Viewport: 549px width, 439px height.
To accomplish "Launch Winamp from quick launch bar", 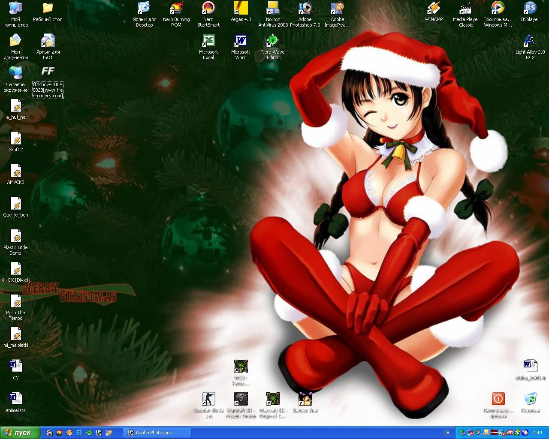I will 69,433.
